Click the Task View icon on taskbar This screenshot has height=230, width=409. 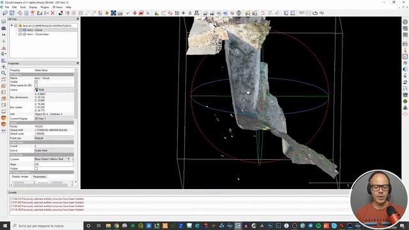98,226
